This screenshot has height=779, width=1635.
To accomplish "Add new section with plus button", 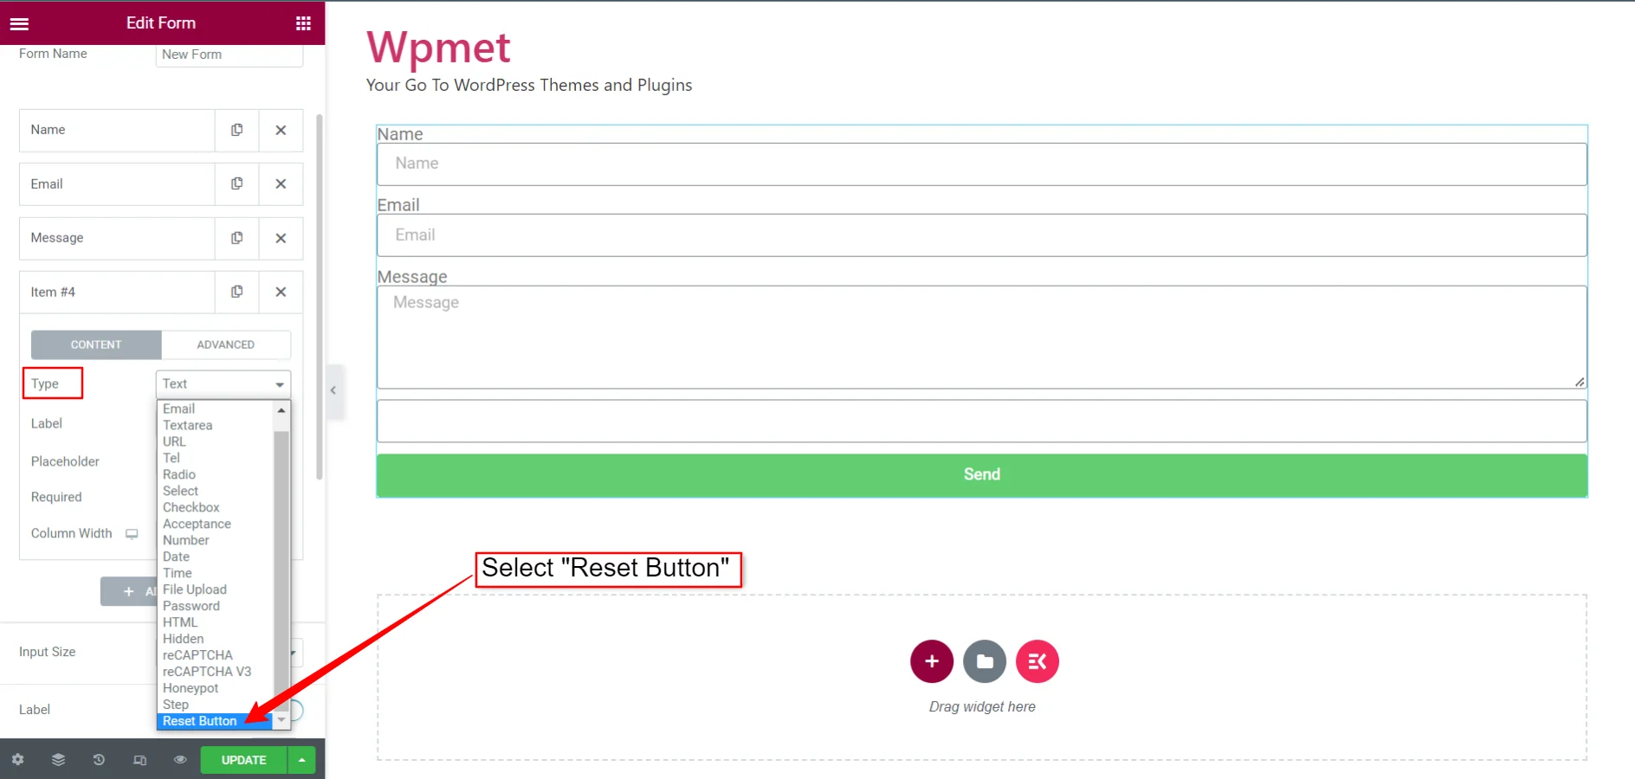I will [932, 662].
